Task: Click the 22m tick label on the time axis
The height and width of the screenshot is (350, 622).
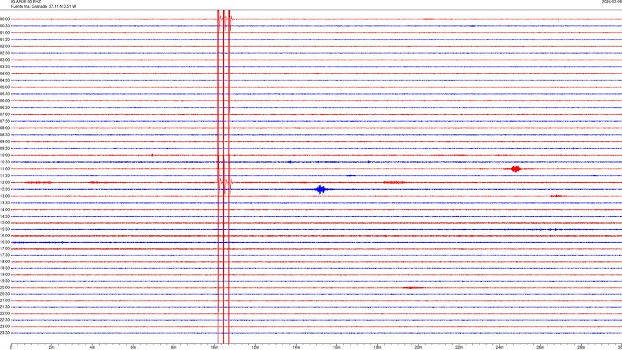Action: pyautogui.click(x=459, y=347)
